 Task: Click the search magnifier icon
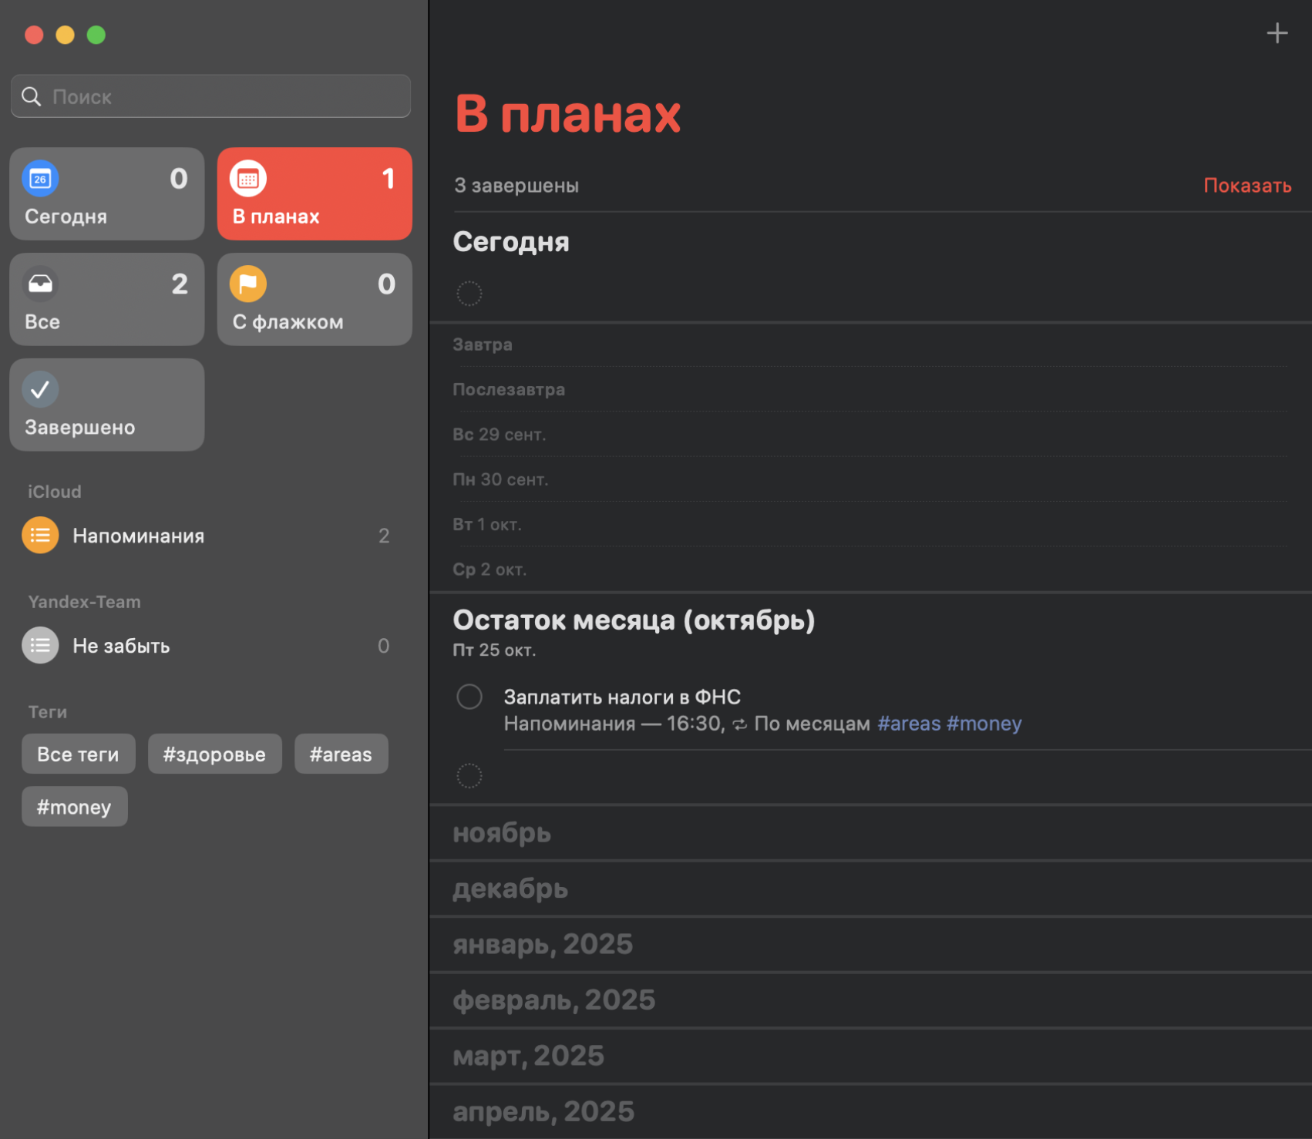[32, 96]
